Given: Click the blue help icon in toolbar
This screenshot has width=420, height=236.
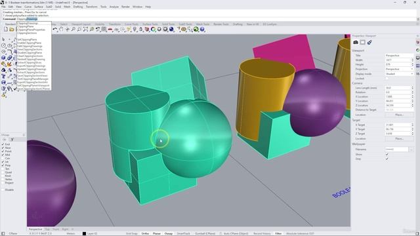Looking at the screenshot, I should 202,29.
